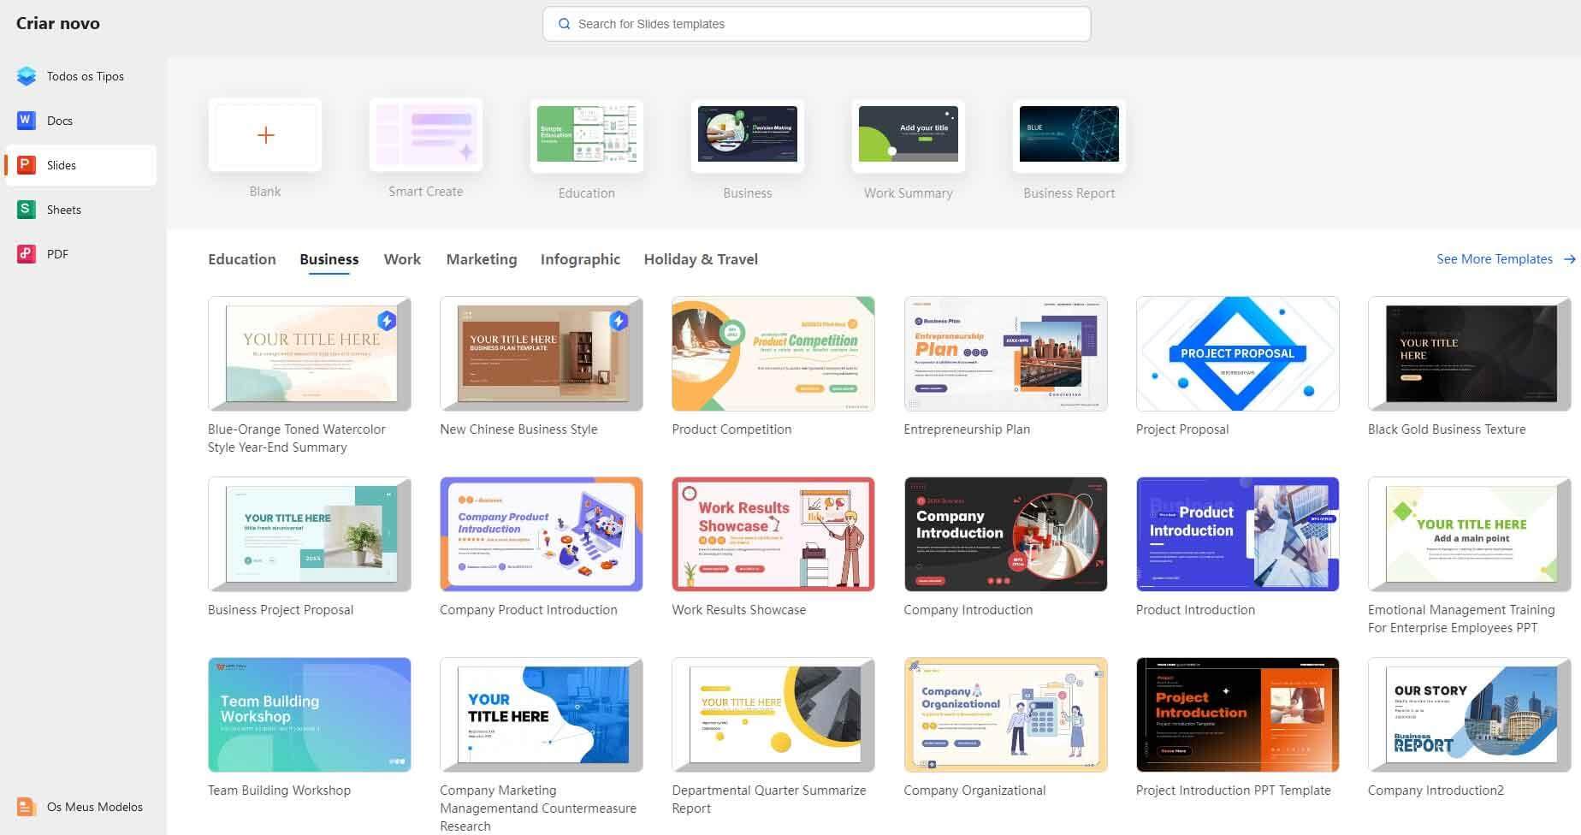The image size is (1581, 835).
Task: Click the Todos os Tipos layers icon
Action: [x=27, y=76]
